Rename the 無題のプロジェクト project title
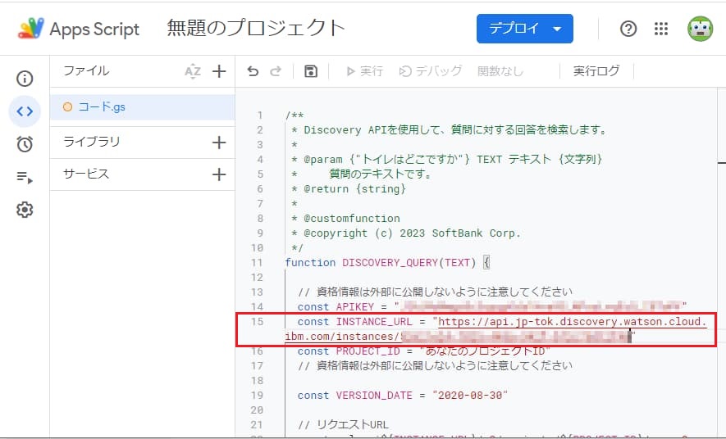726x439 pixels. [x=256, y=29]
